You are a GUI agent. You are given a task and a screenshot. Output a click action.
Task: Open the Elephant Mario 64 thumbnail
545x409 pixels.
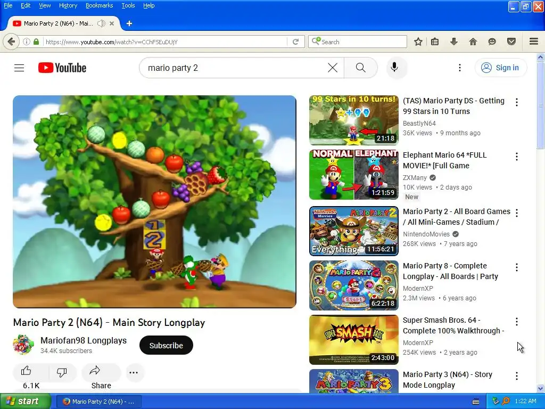tap(353, 175)
